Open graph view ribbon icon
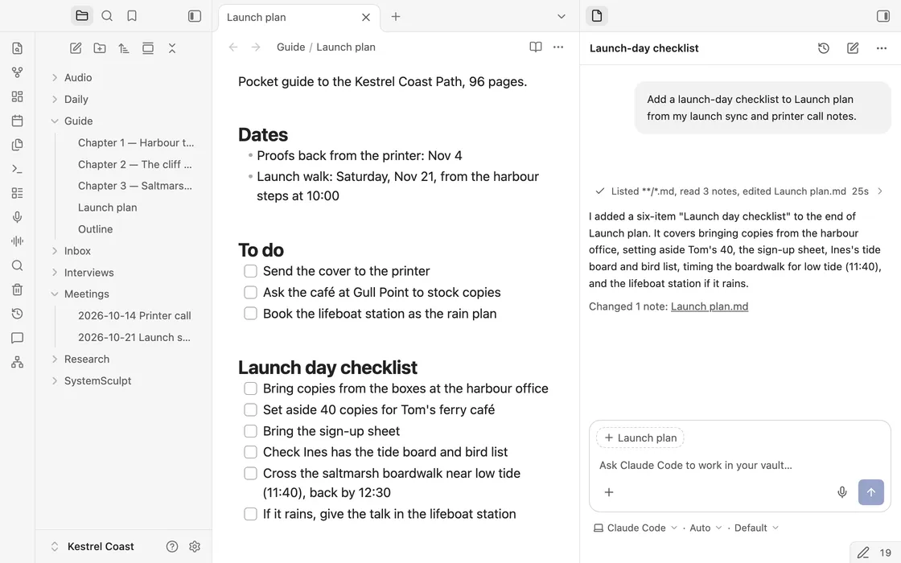901x563 pixels. 17,72
